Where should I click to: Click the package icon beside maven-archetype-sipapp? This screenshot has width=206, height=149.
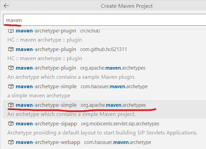tap(11, 124)
